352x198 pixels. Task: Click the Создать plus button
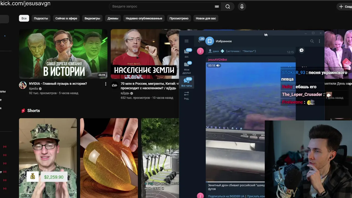pyautogui.click(x=344, y=6)
